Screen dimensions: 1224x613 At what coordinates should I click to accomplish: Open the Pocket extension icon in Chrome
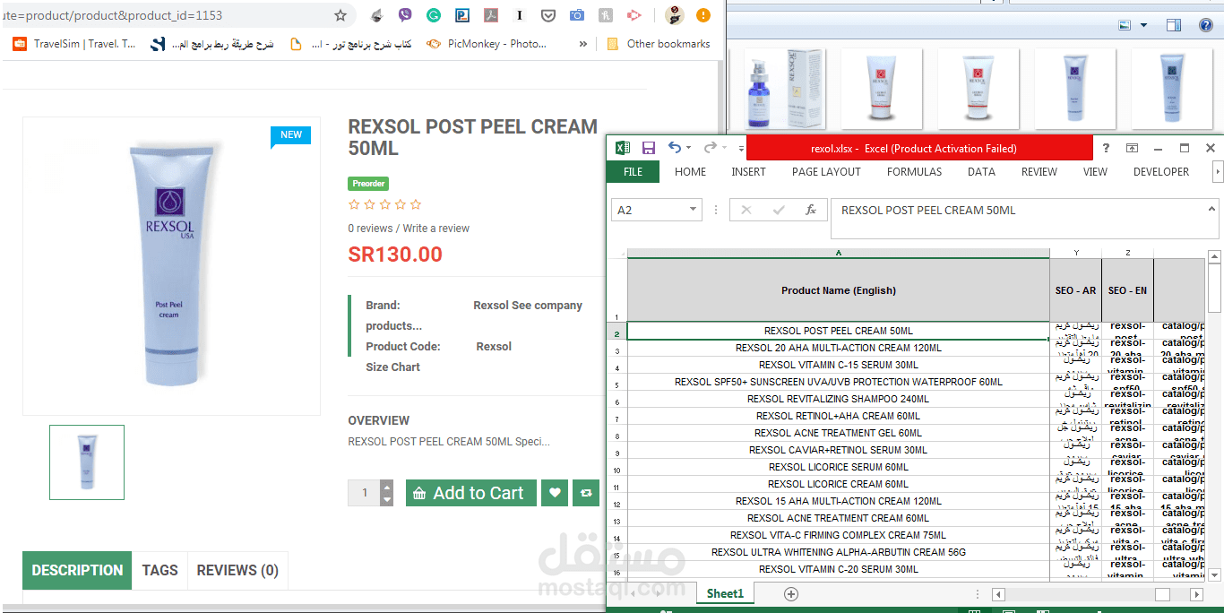[548, 15]
